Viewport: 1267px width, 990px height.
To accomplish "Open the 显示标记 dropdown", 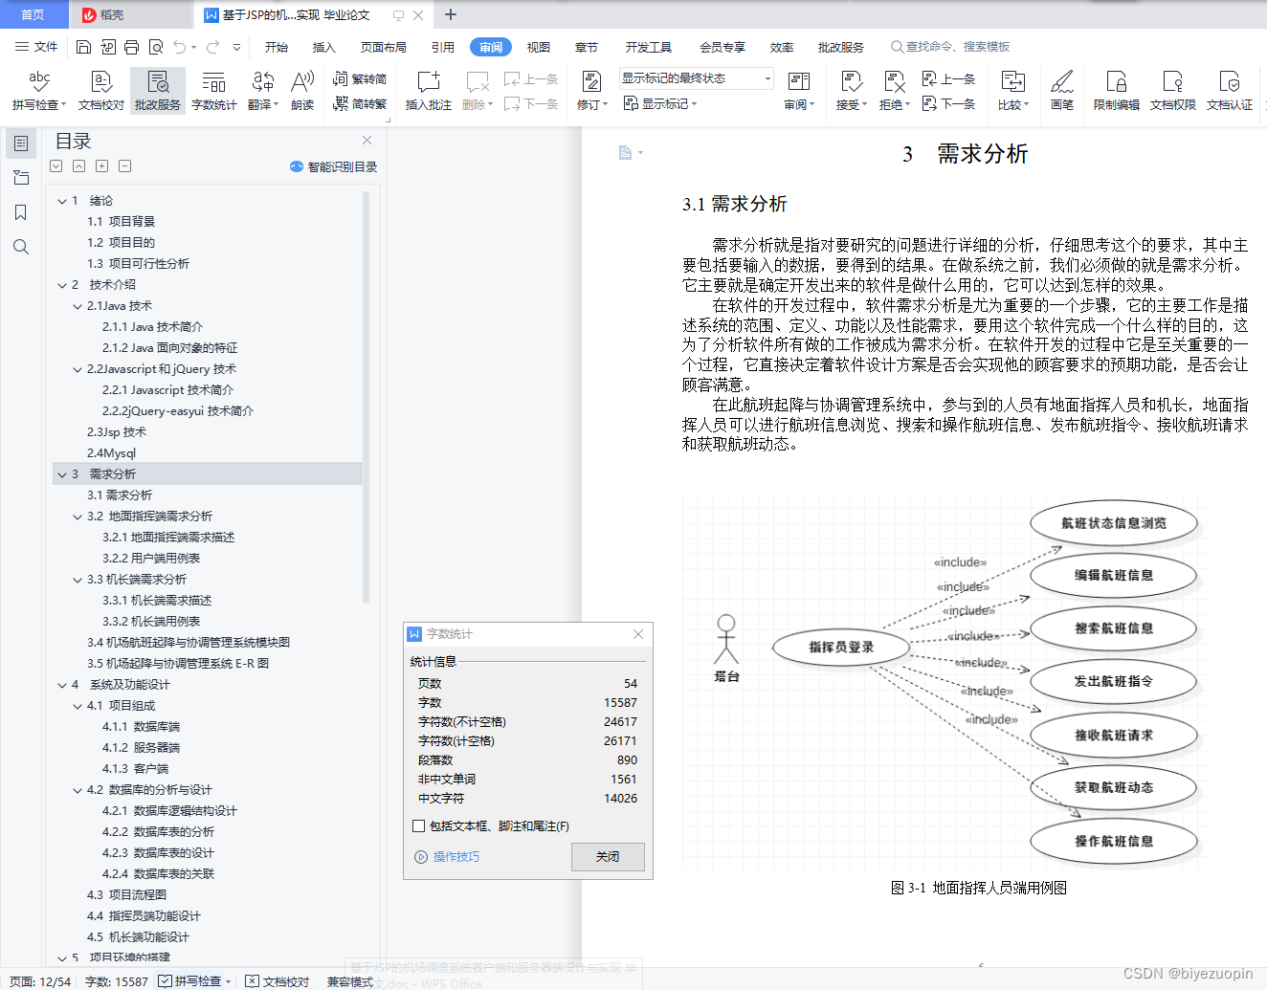I will [660, 103].
